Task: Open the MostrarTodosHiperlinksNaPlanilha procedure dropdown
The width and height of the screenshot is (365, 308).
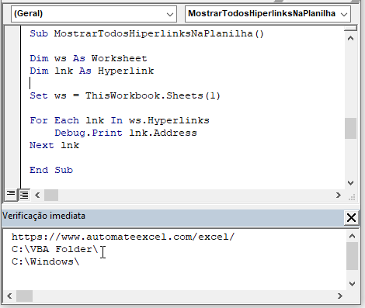Action: click(x=268, y=14)
